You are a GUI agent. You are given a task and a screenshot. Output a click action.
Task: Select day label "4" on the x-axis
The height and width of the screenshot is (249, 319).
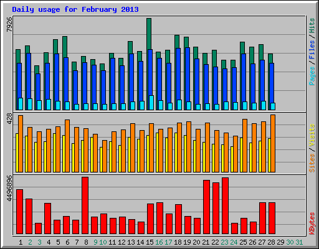click(49, 242)
